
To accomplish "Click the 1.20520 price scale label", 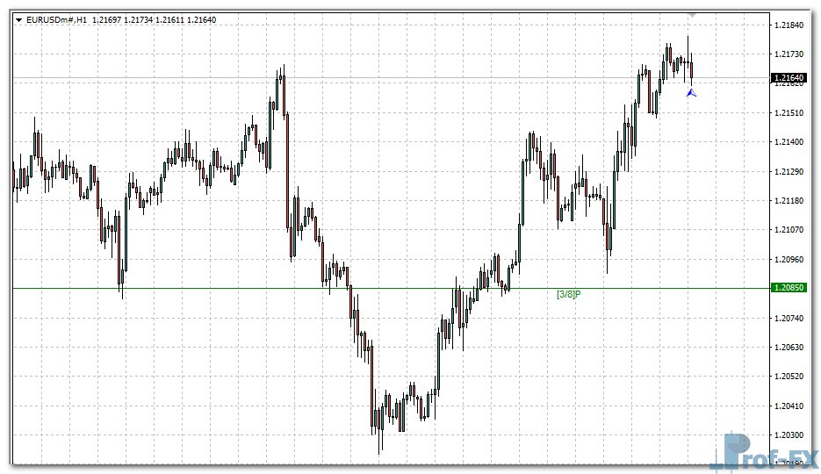I will 789,377.
